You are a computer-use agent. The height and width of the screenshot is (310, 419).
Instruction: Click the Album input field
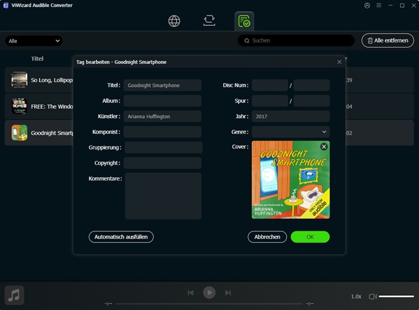[162, 101]
